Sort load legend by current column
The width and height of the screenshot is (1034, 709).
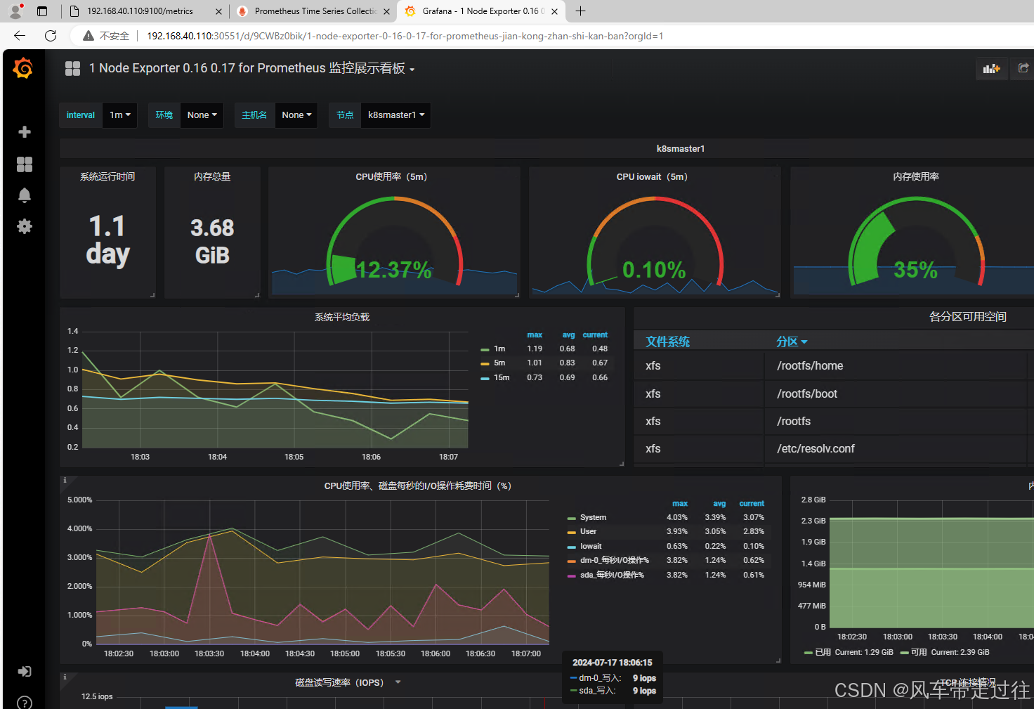coord(595,335)
